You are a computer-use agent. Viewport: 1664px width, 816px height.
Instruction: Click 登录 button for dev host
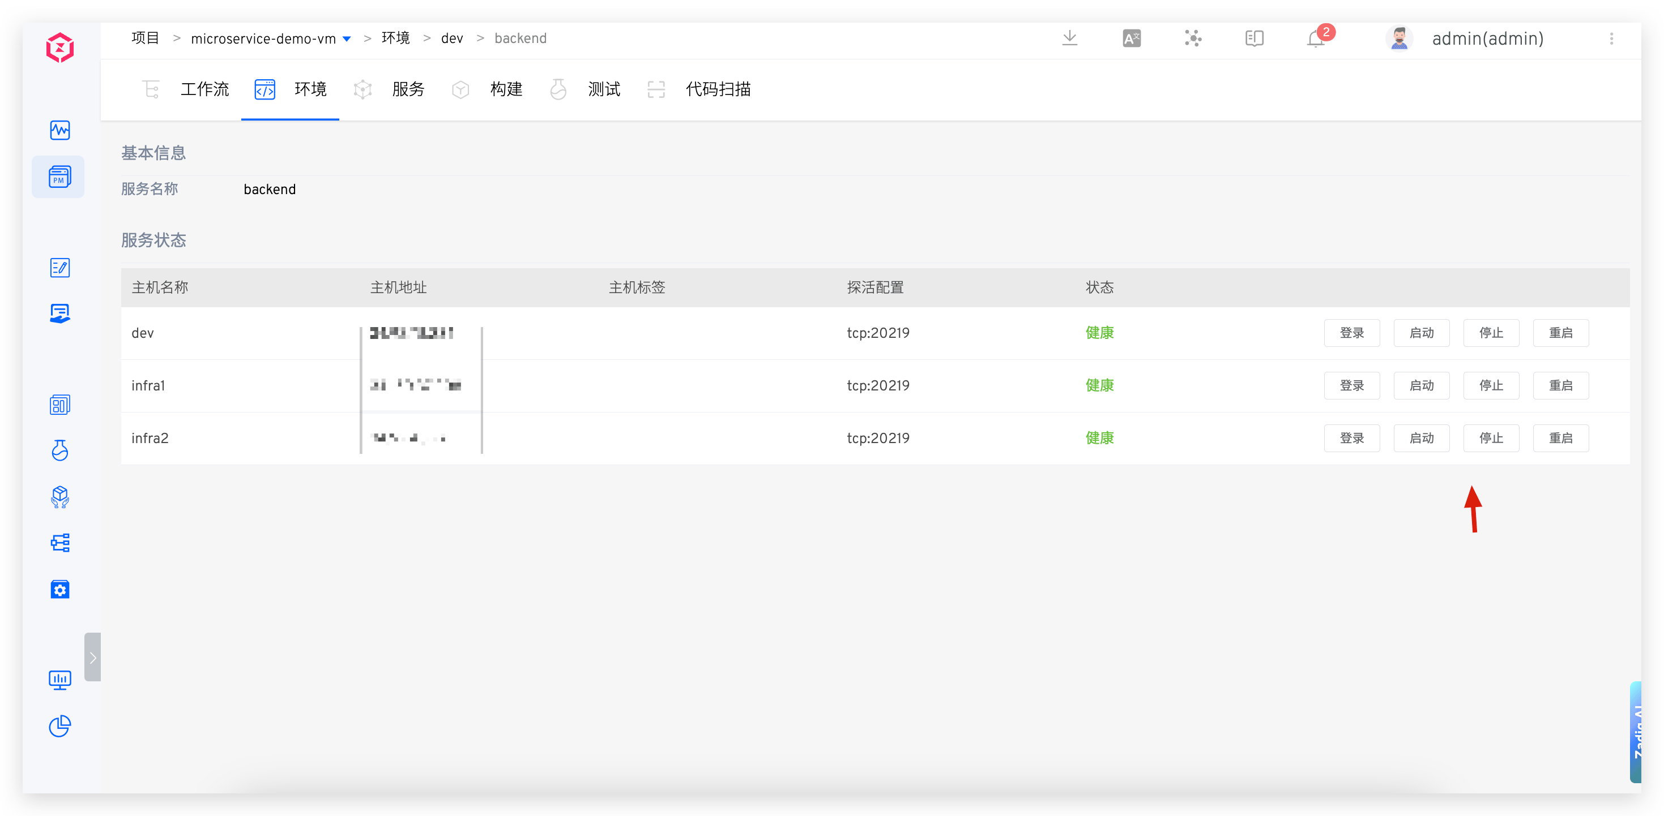coord(1351,333)
